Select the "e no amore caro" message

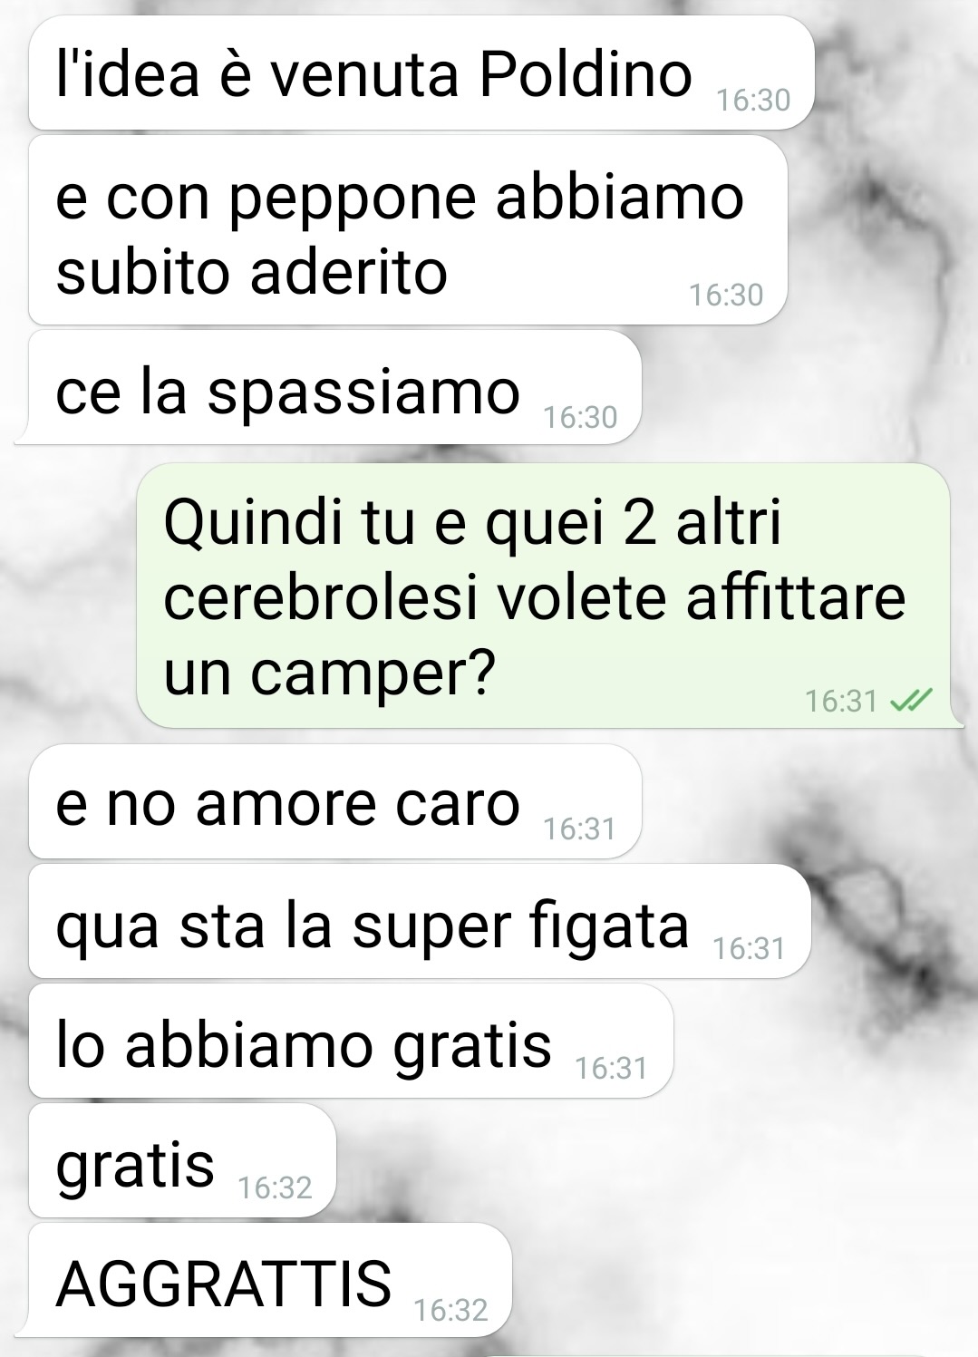[334, 801]
